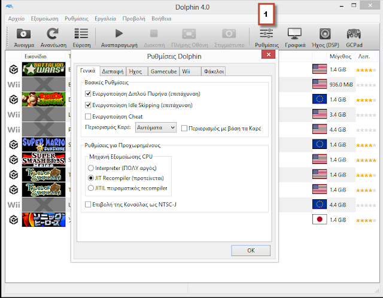Sort list by Λειτ. column header
Screen dimensions: 383x298
click(364, 56)
